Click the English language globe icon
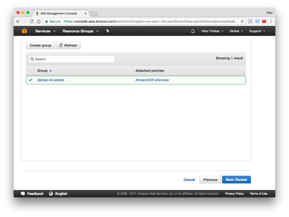This screenshot has width=289, height=217. [x=52, y=194]
